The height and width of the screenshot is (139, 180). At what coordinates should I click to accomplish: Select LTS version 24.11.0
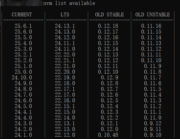click(65, 49)
